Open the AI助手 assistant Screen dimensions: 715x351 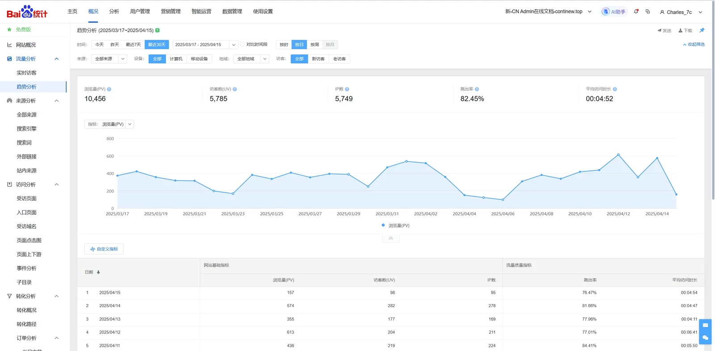[x=614, y=12]
